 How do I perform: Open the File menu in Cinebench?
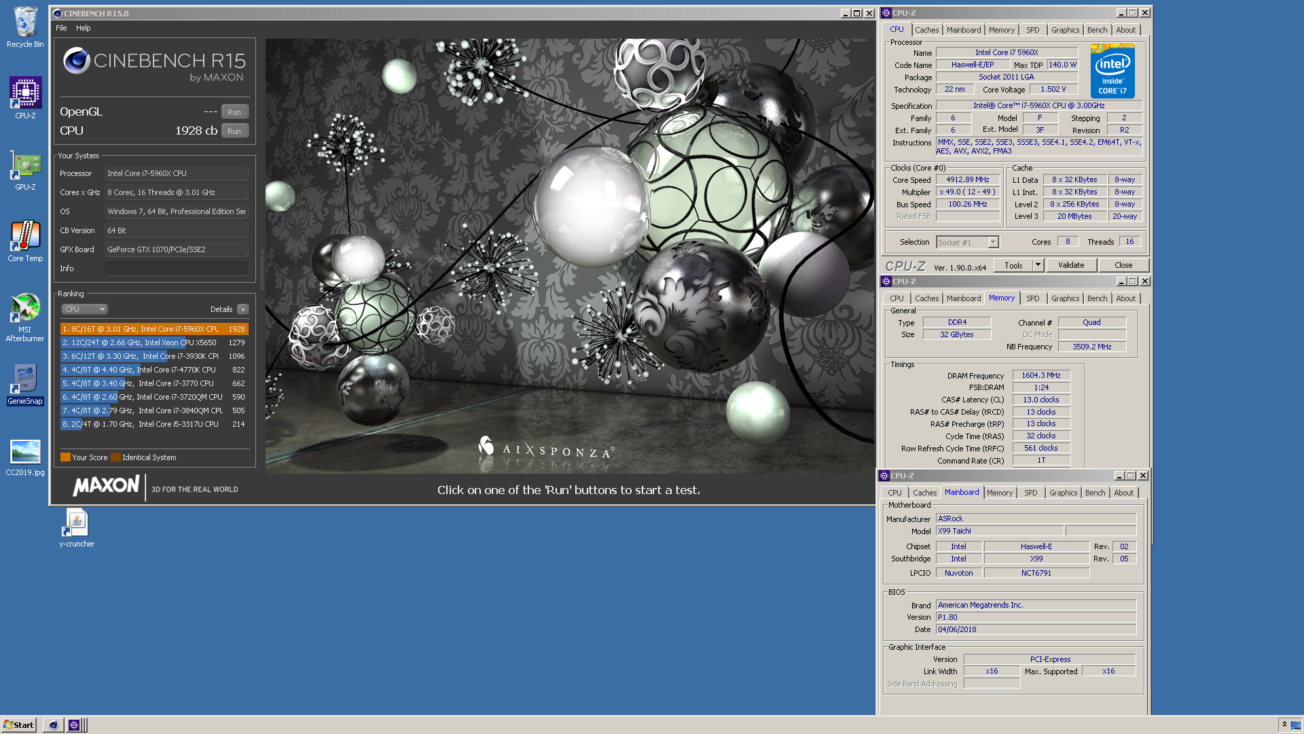coord(61,28)
